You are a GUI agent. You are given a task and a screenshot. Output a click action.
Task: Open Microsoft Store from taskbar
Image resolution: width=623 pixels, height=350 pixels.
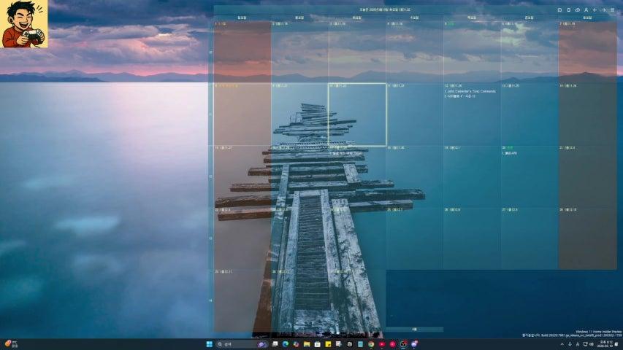coord(317,344)
